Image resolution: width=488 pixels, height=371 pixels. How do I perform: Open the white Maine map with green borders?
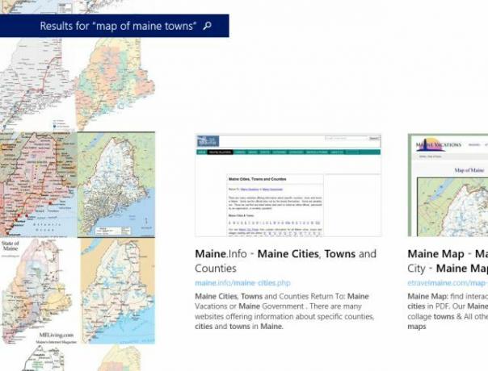pyautogui.click(x=116, y=185)
